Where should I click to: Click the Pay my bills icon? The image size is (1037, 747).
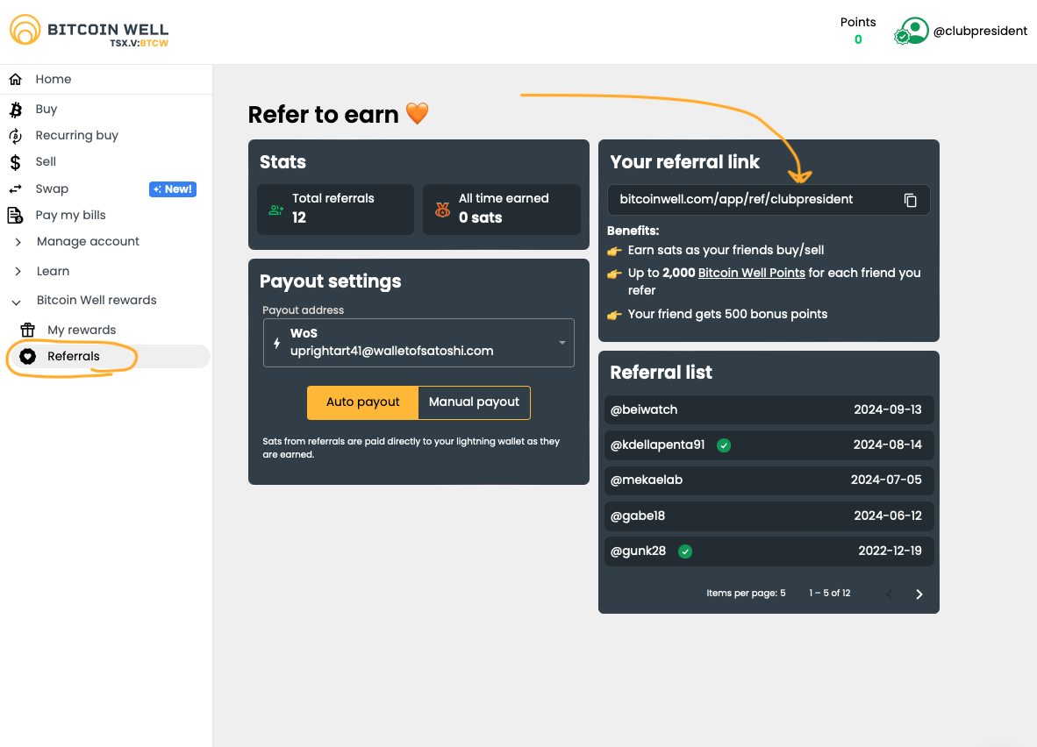click(x=15, y=216)
